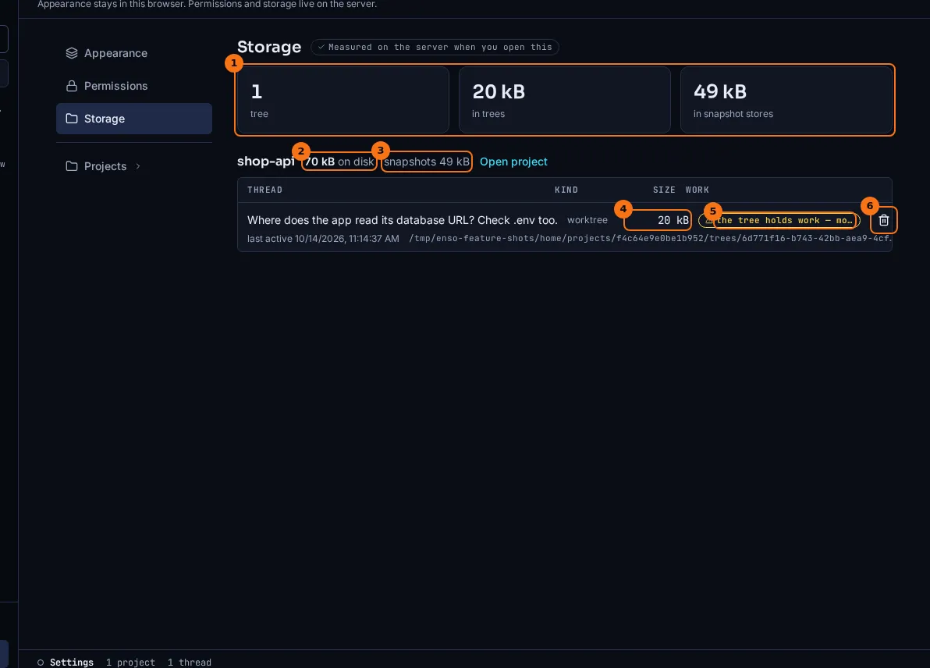Select the '1 tree' summary card

point(343,100)
